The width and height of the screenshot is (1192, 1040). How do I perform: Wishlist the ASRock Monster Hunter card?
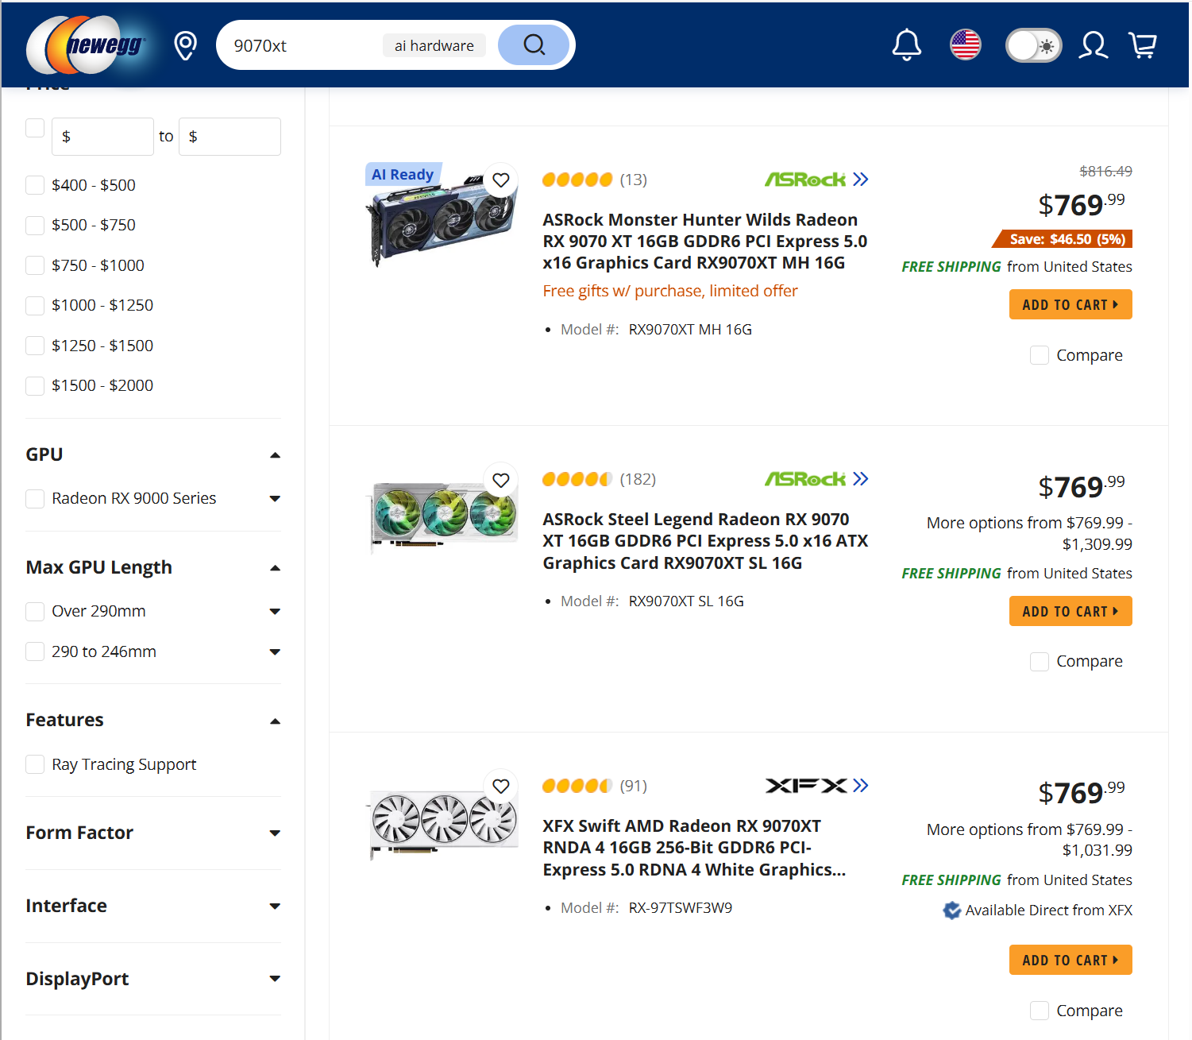pos(501,180)
